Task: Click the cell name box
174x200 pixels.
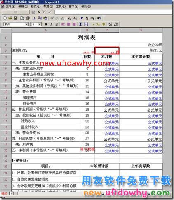Action: tap(16, 12)
